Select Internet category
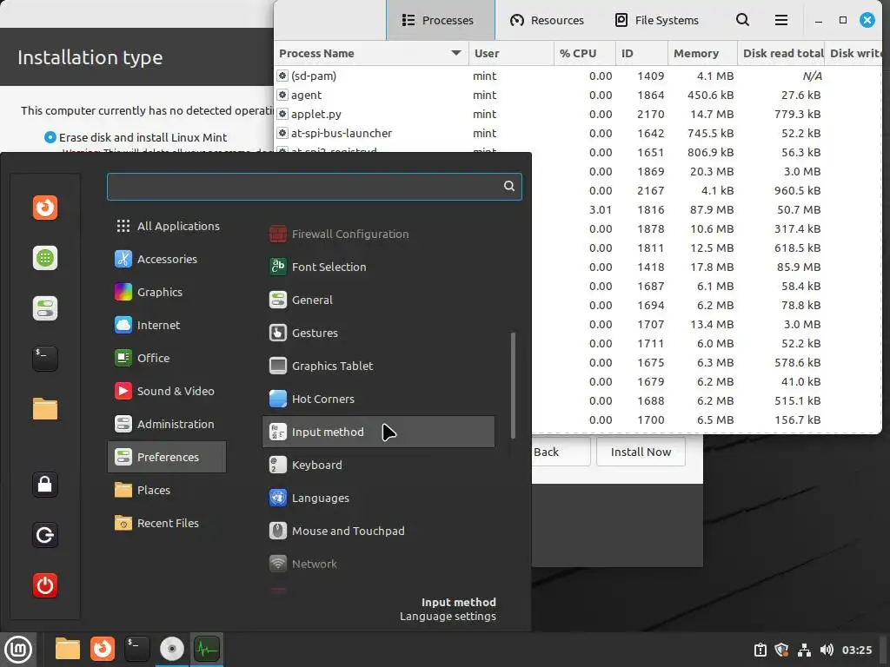Screen dimensions: 890x667 pyautogui.click(x=167, y=325)
